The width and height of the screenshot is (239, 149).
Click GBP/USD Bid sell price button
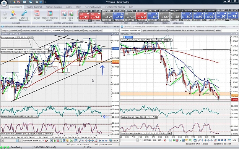coord(84,16)
